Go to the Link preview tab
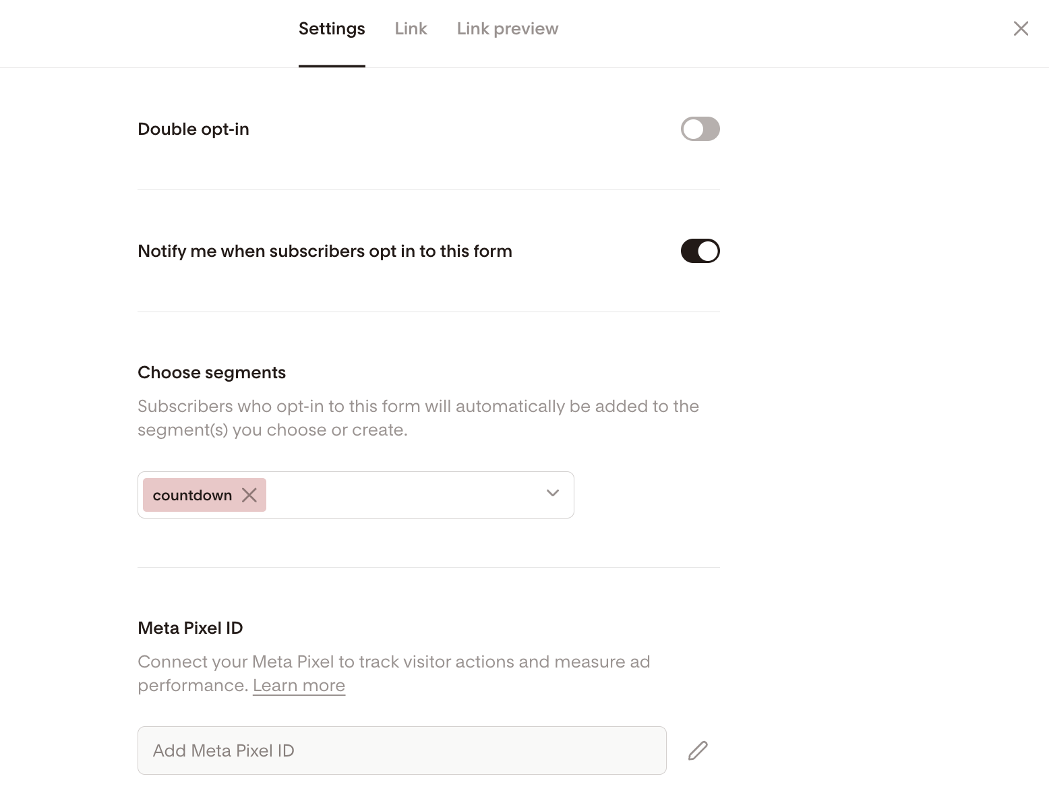This screenshot has height=797, width=1049. pos(508,29)
